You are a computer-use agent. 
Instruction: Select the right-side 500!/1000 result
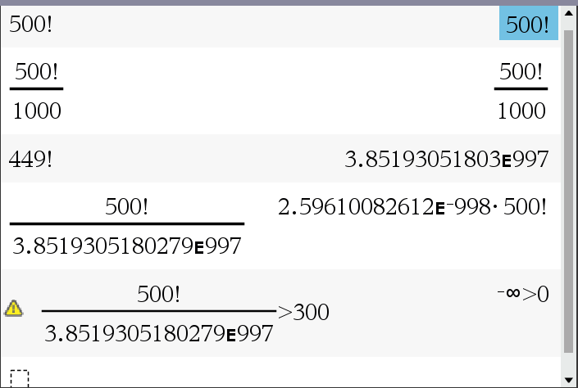[x=521, y=90]
